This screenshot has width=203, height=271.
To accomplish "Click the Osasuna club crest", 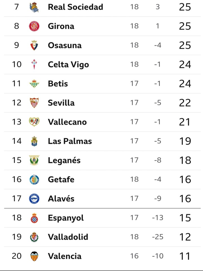I will [34, 45].
